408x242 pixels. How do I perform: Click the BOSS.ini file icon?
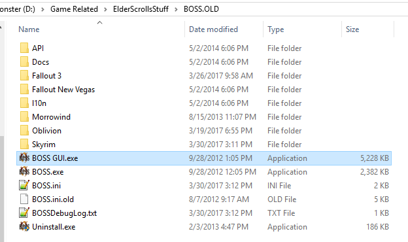pos(24,186)
